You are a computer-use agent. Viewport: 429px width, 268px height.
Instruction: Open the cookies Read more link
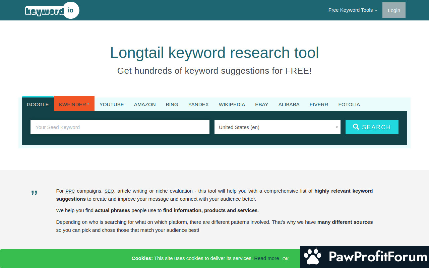click(266, 258)
